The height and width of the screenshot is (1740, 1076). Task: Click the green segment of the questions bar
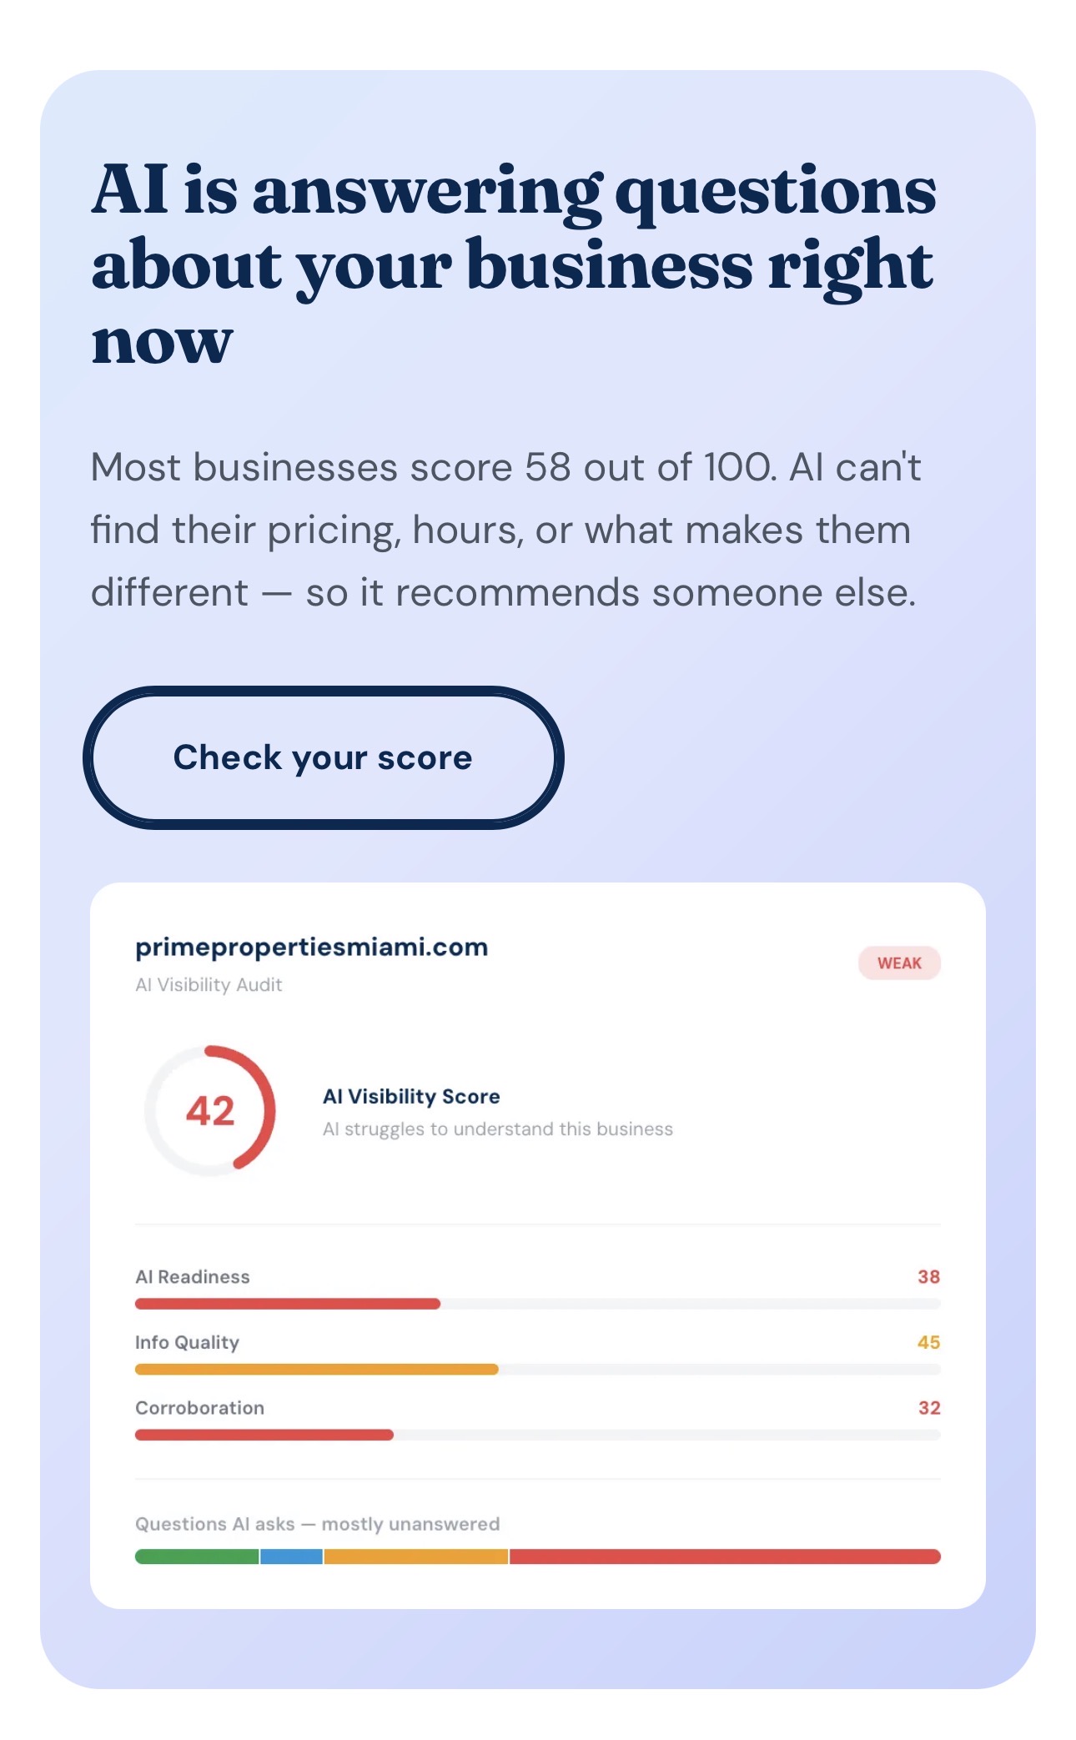pyautogui.click(x=197, y=1556)
